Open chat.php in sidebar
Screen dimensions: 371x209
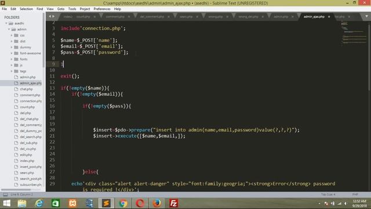(26, 89)
